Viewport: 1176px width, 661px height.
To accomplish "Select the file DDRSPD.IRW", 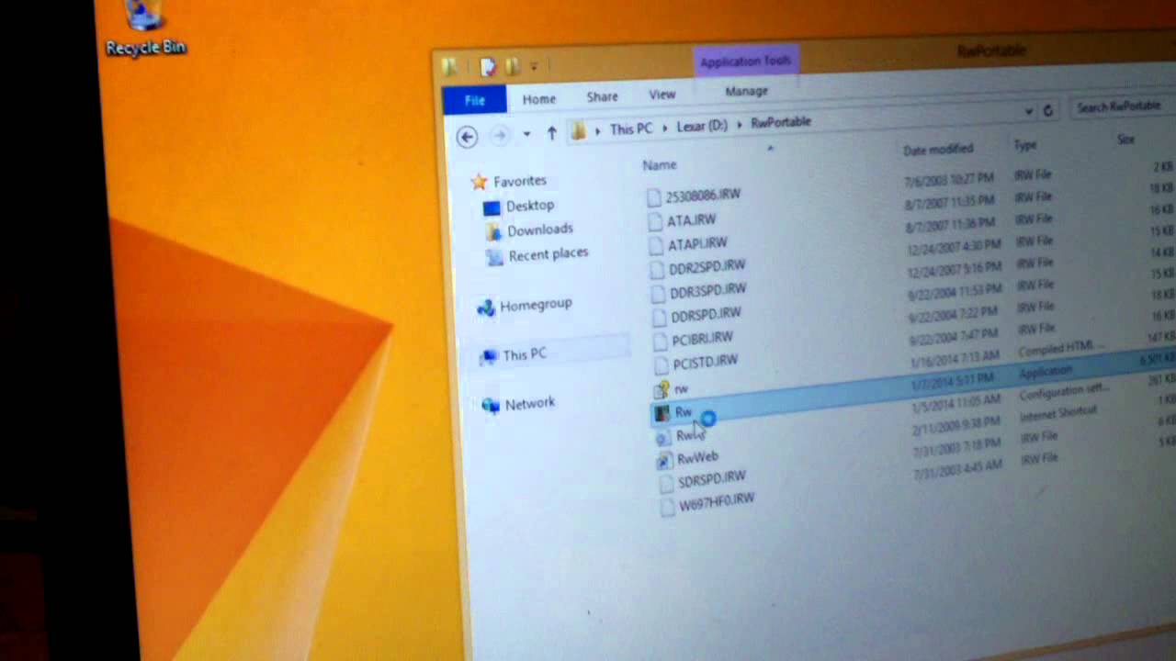I will (706, 314).
